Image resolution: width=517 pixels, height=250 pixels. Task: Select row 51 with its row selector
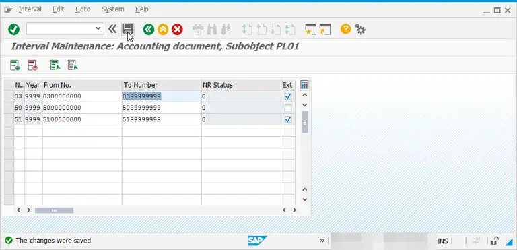[x=9, y=119]
